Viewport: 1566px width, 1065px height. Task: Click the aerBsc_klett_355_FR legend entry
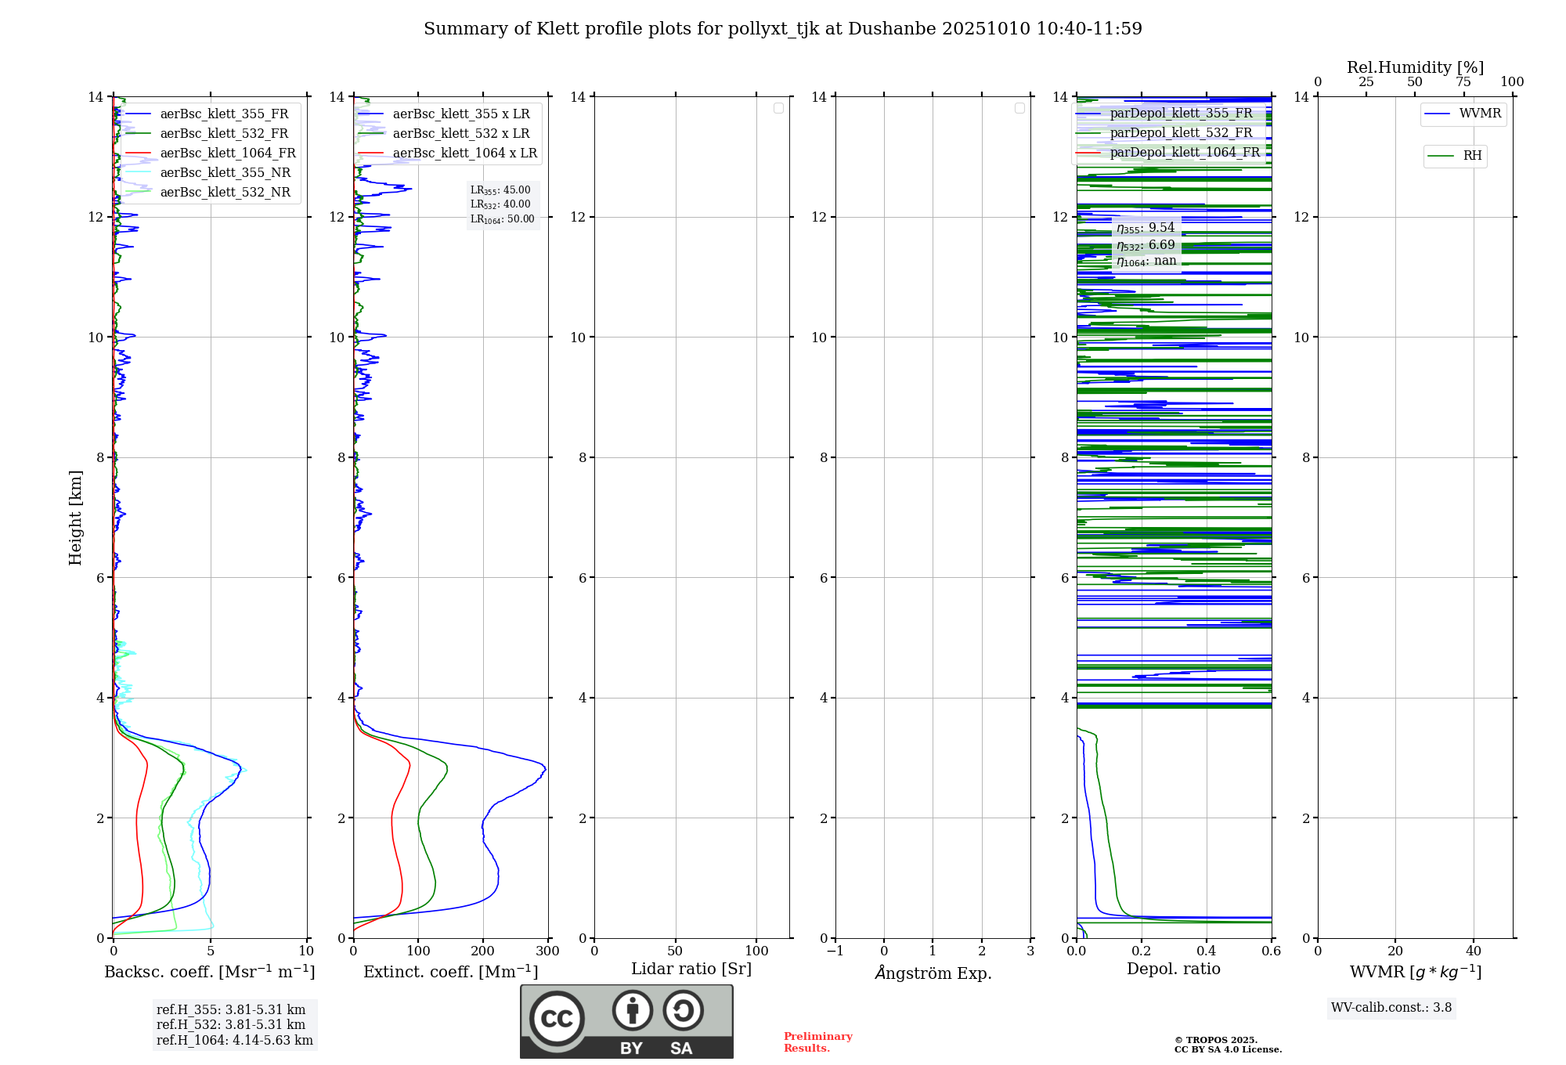pyautogui.click(x=224, y=114)
